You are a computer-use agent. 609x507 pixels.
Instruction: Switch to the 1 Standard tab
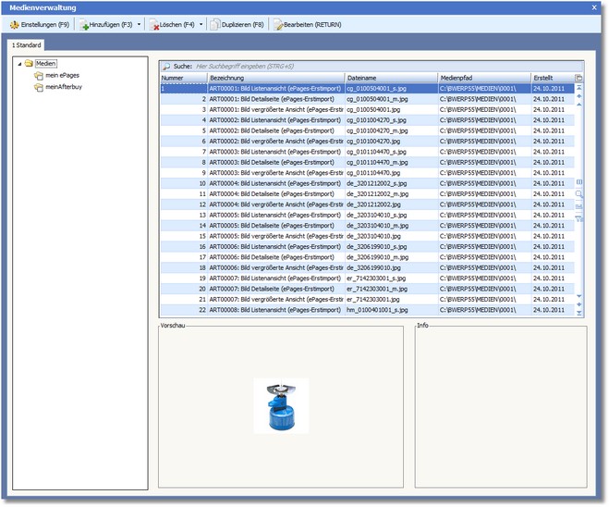pos(25,44)
